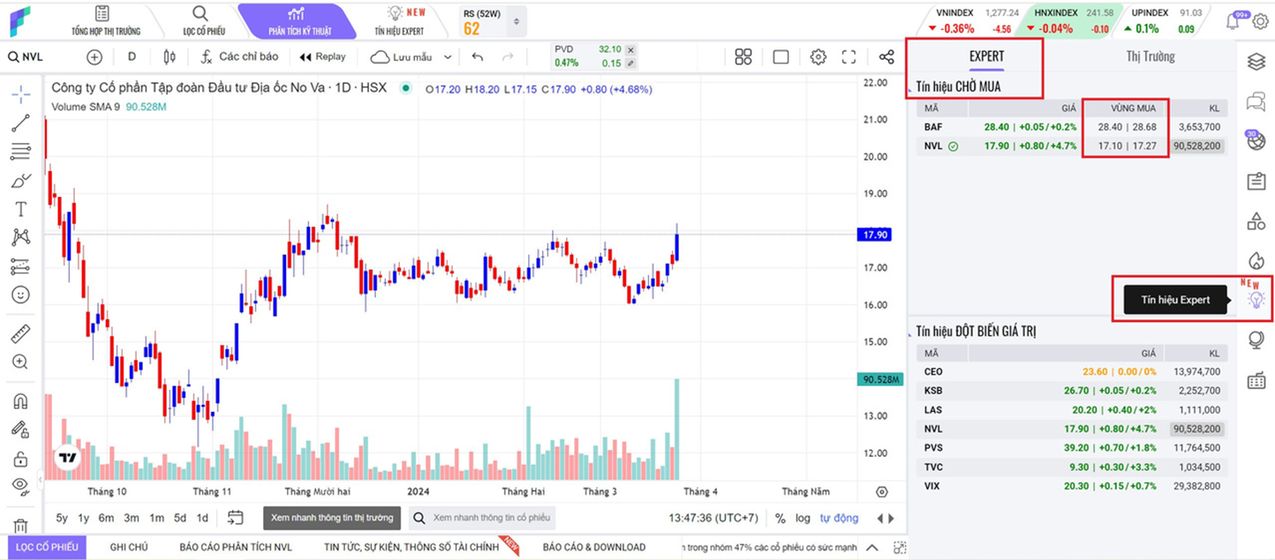Screen dimensions: 1275x560
Task: Toggle log scale on price axis
Action: (802, 518)
